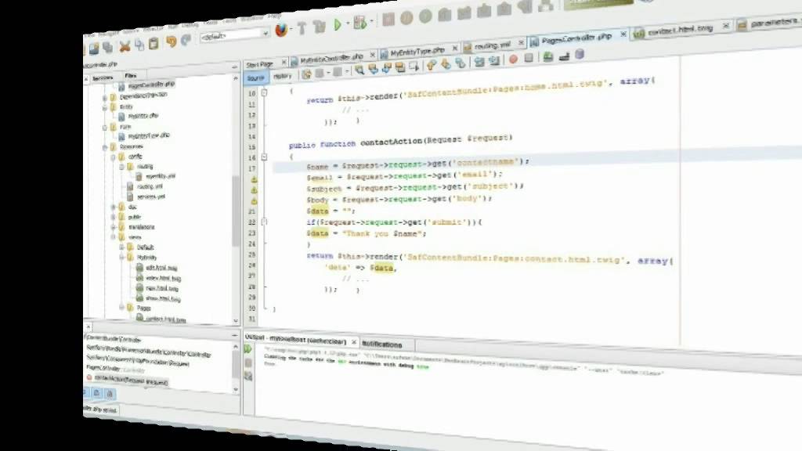
Task: Open show.html.twig in views tree
Action: pyautogui.click(x=163, y=298)
